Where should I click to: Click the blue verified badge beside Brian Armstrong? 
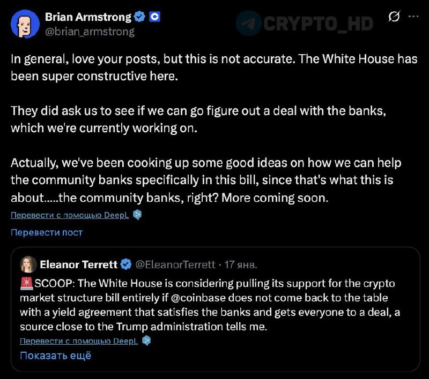click(x=140, y=17)
